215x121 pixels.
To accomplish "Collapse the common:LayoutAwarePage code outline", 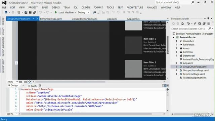I will 19,89.
